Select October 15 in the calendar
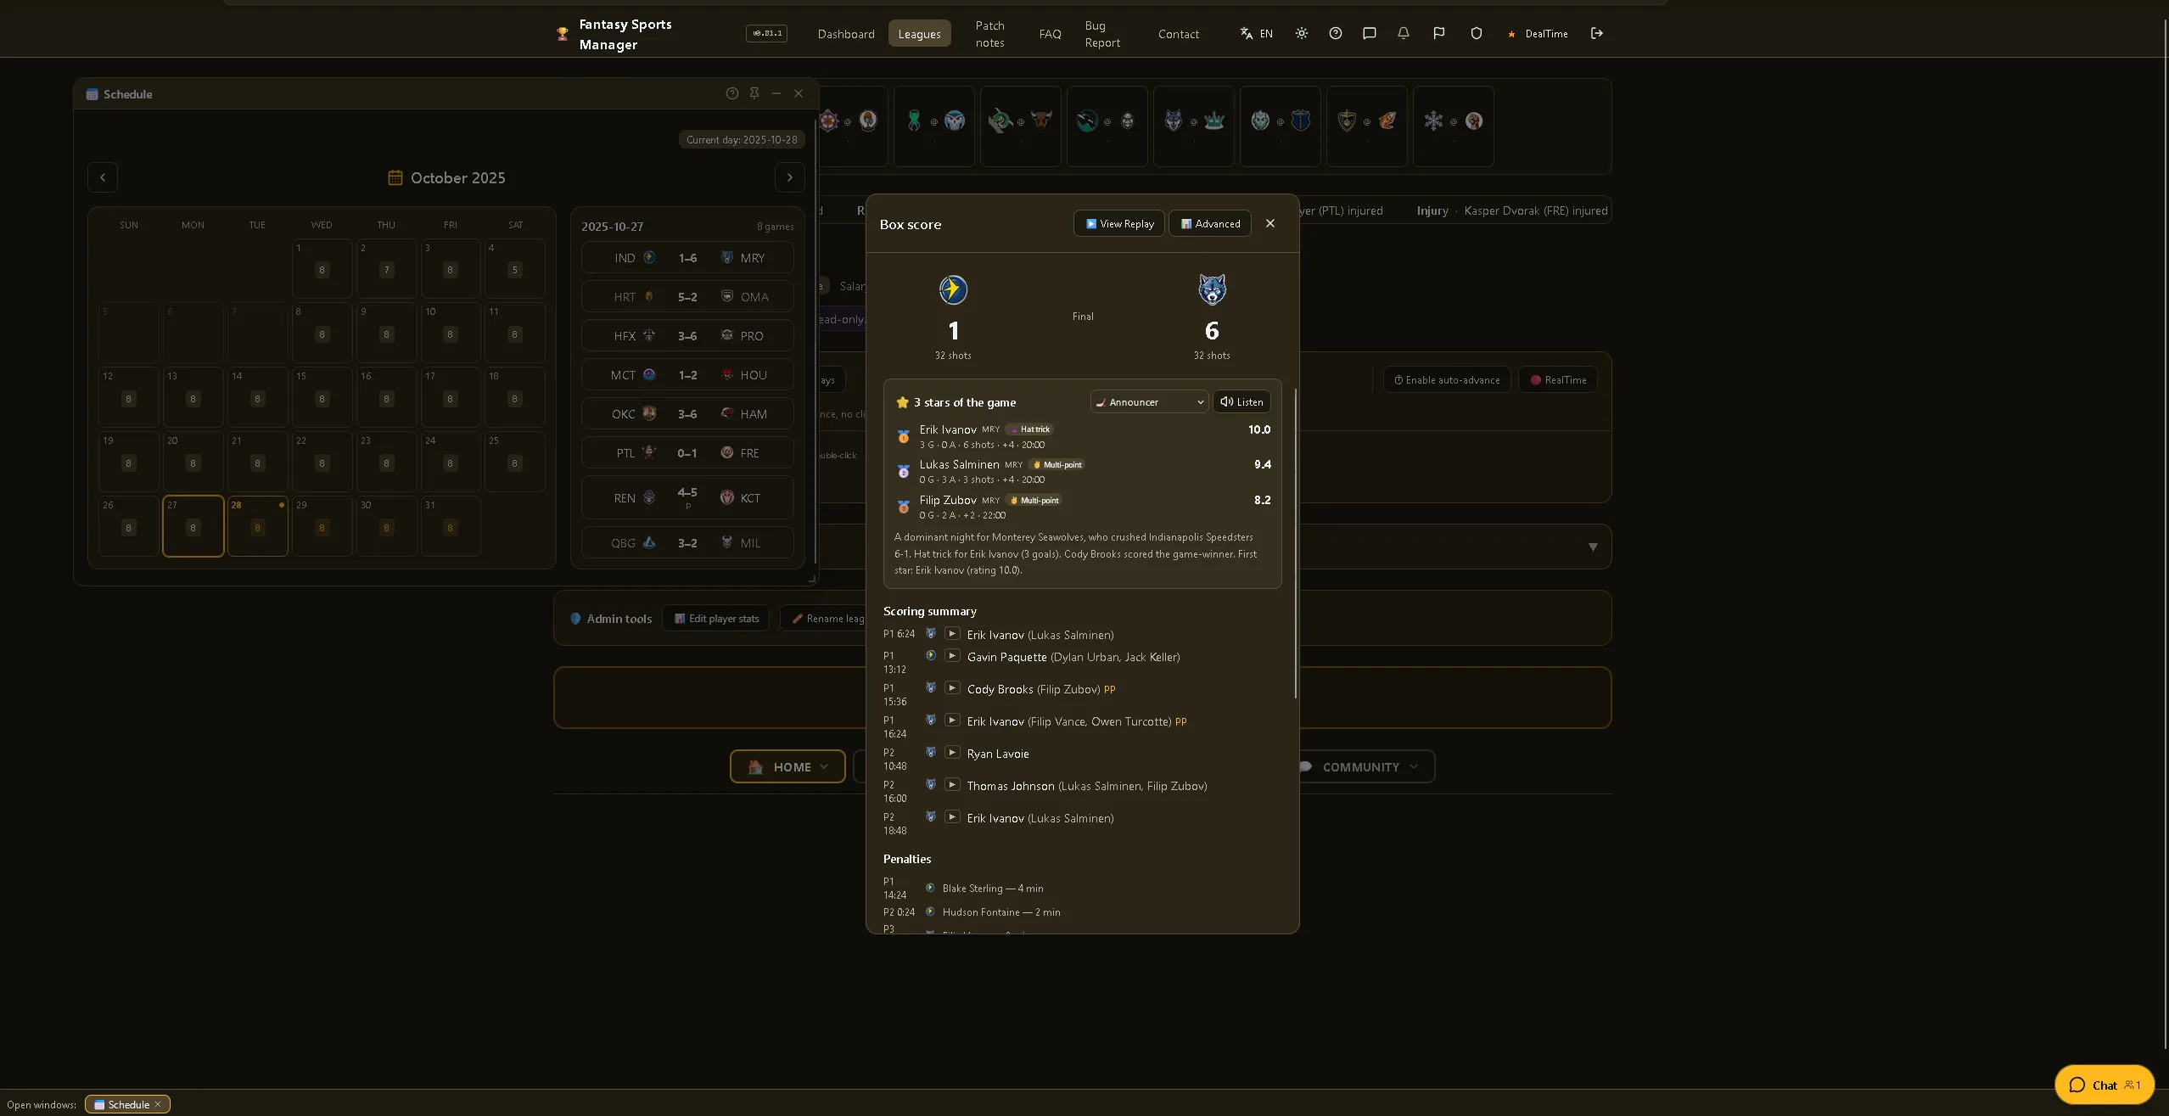 click(322, 397)
